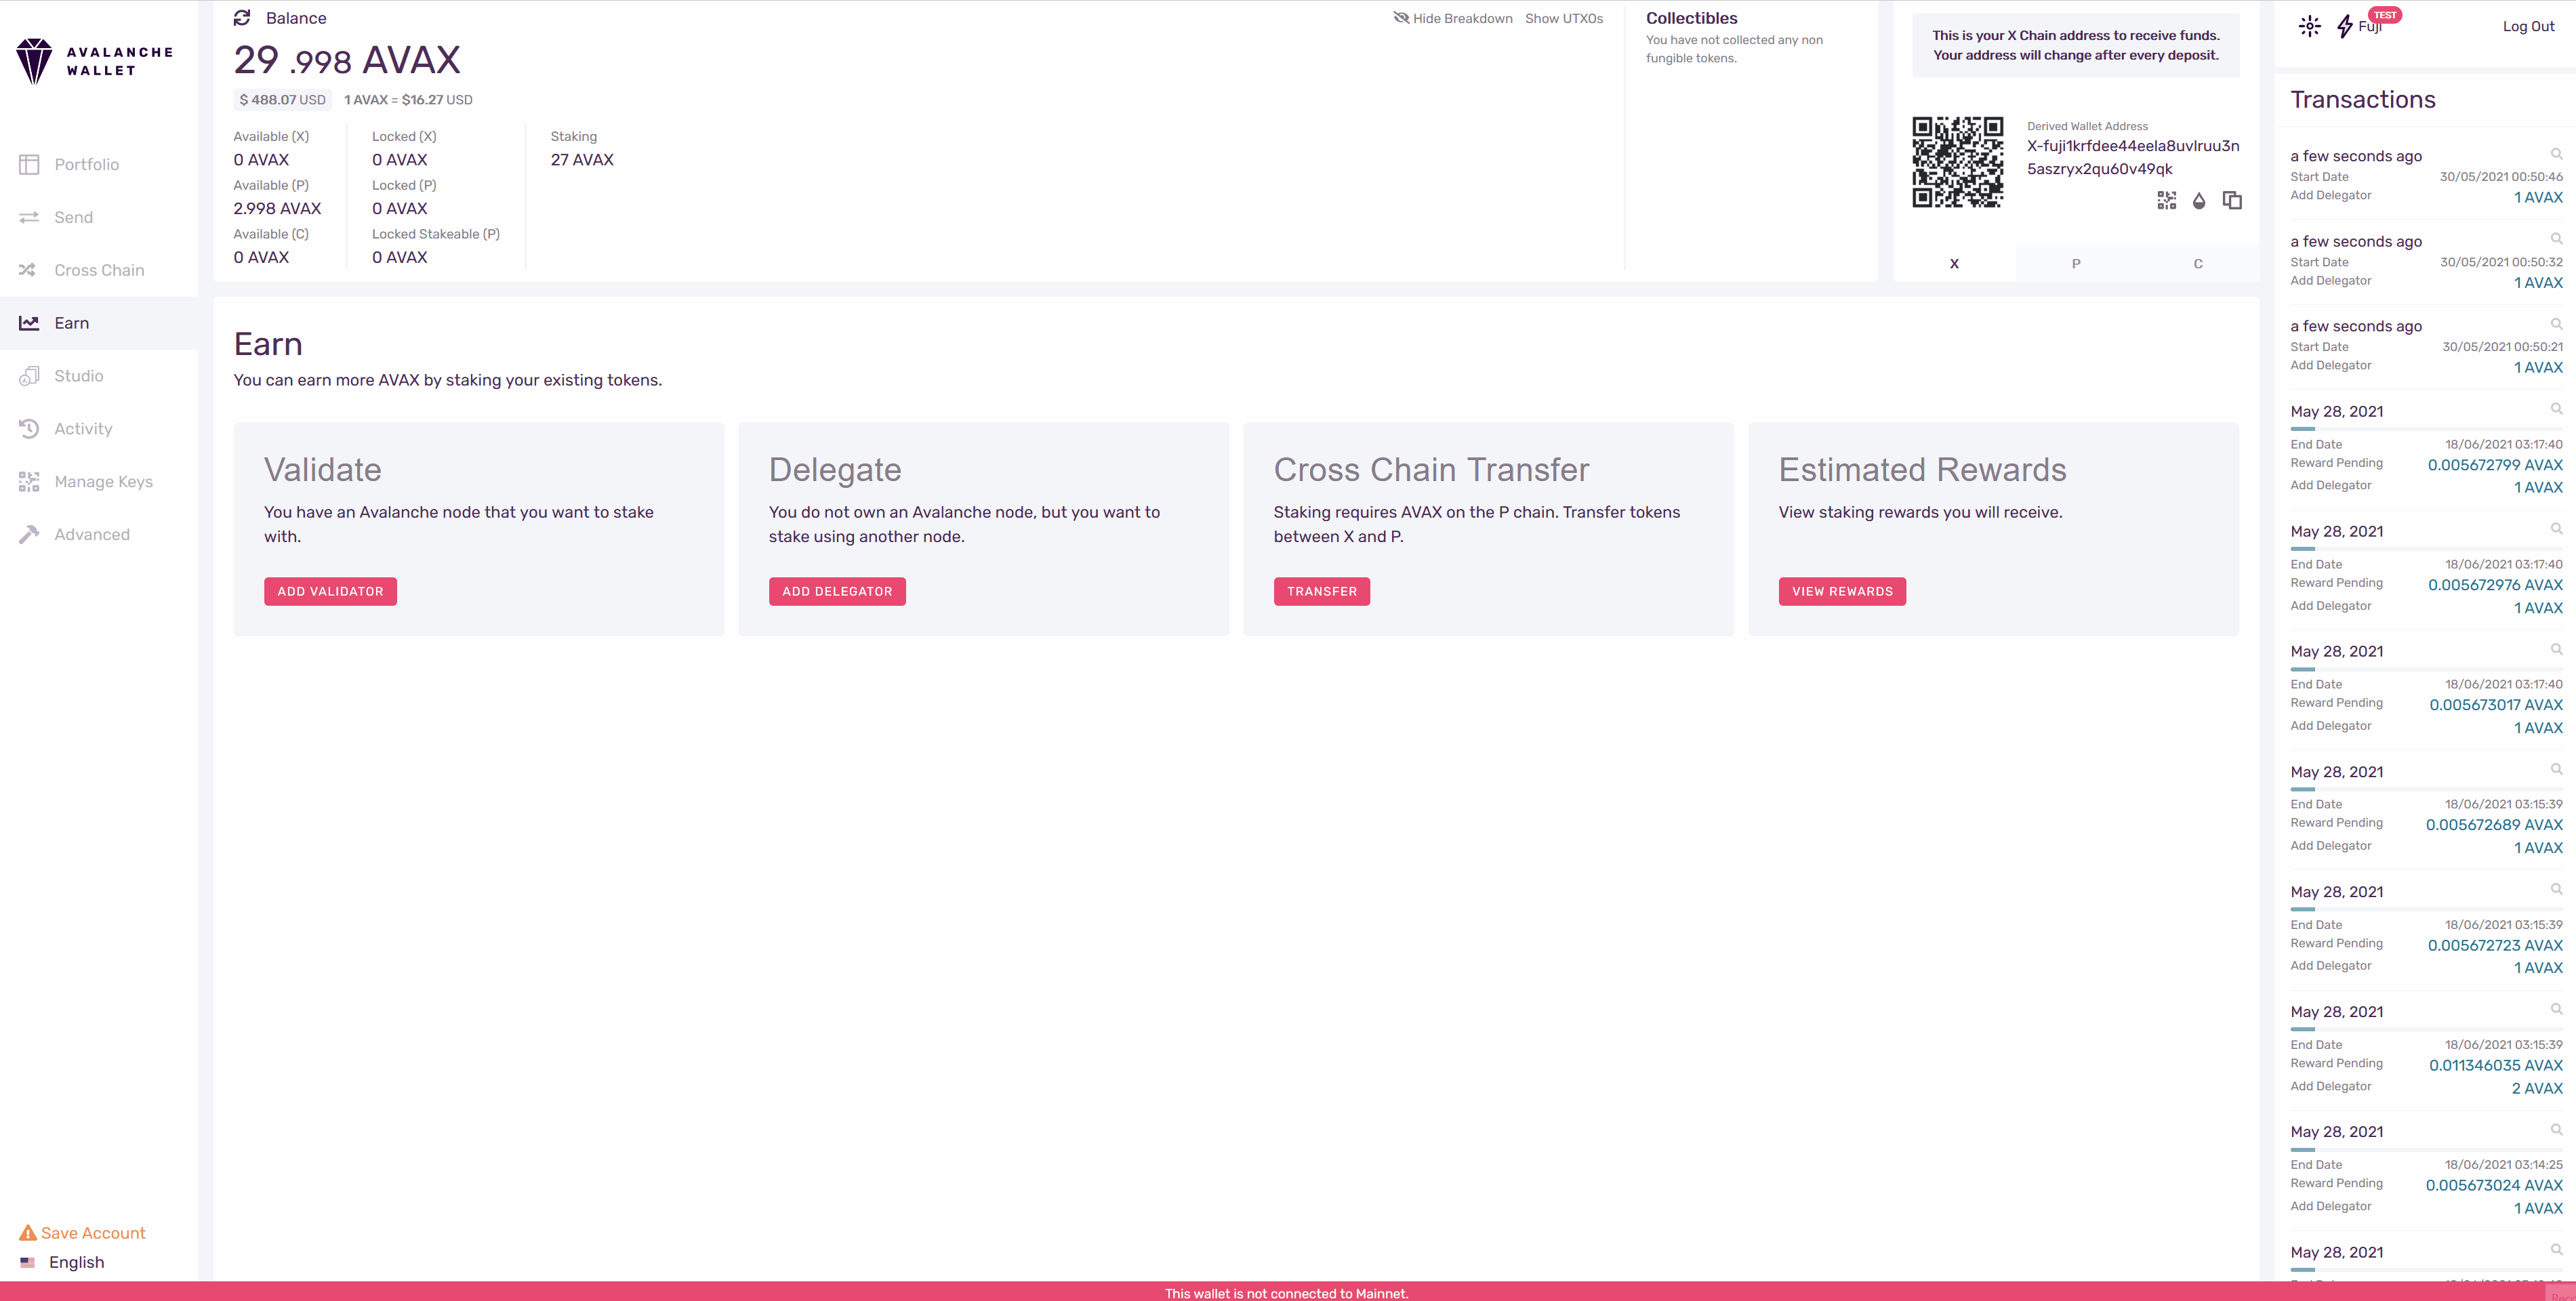
Task: Click the ADD DELEGATOR button
Action: click(x=837, y=591)
